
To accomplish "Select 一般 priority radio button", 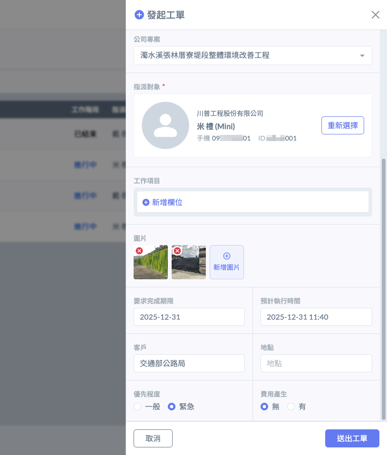I will point(138,407).
